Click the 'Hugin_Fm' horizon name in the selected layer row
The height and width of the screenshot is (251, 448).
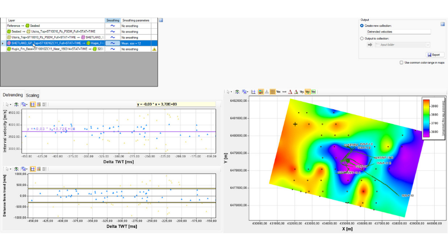[98, 43]
